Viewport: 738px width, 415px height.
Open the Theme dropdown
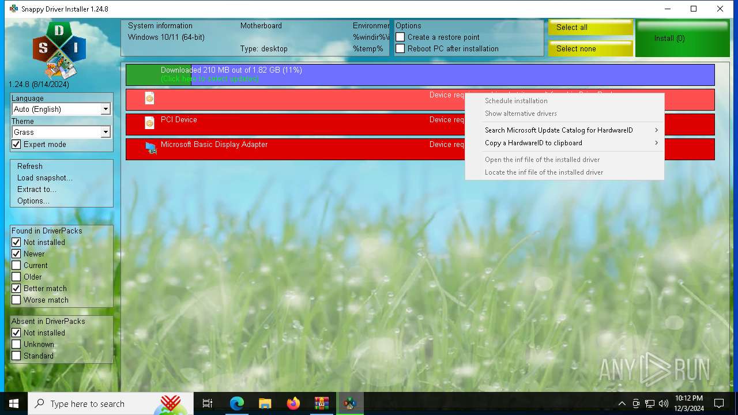[106, 132]
